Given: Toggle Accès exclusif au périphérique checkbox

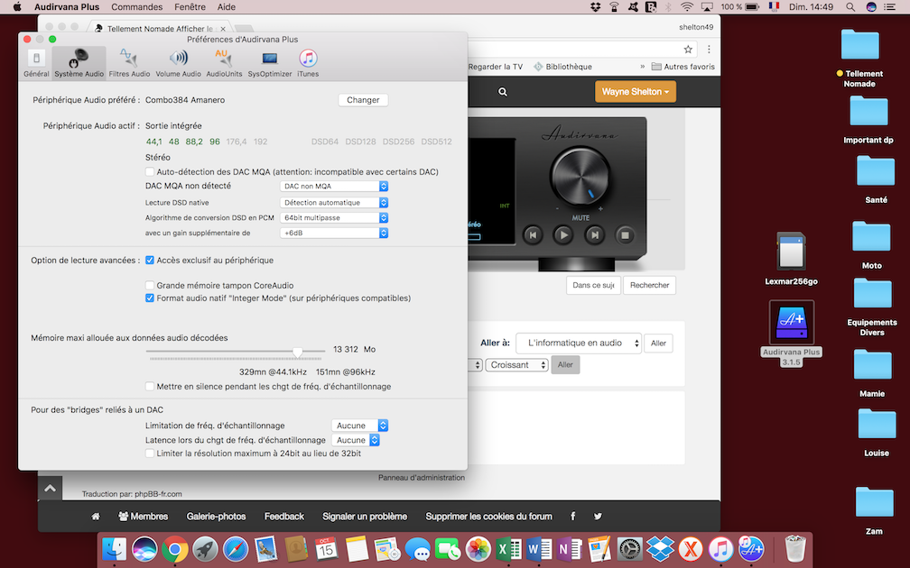Looking at the screenshot, I should (x=150, y=261).
